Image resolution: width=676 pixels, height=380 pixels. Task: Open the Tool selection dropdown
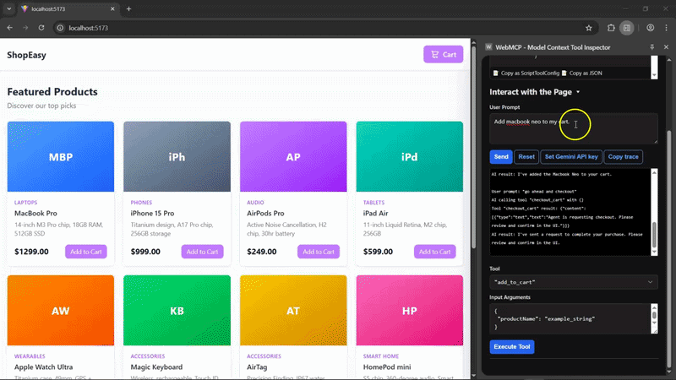point(573,281)
